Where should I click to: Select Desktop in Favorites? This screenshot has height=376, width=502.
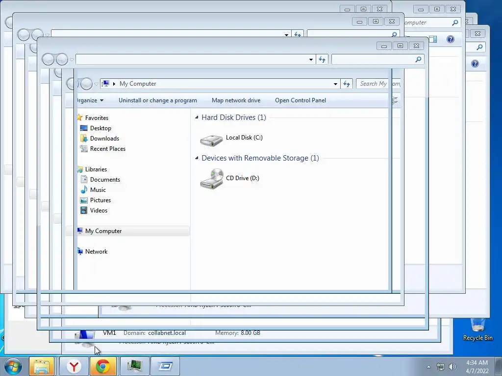pyautogui.click(x=100, y=128)
